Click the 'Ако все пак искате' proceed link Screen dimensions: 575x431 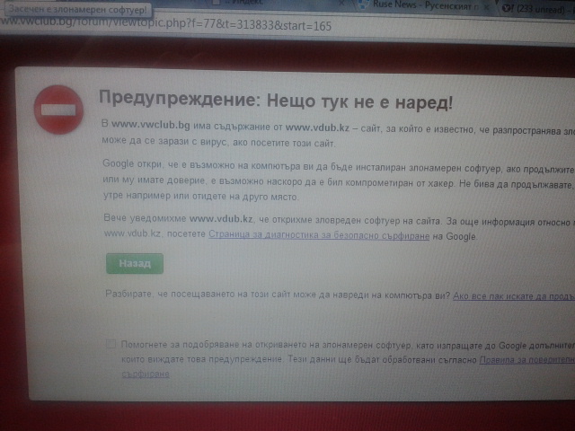(512, 295)
